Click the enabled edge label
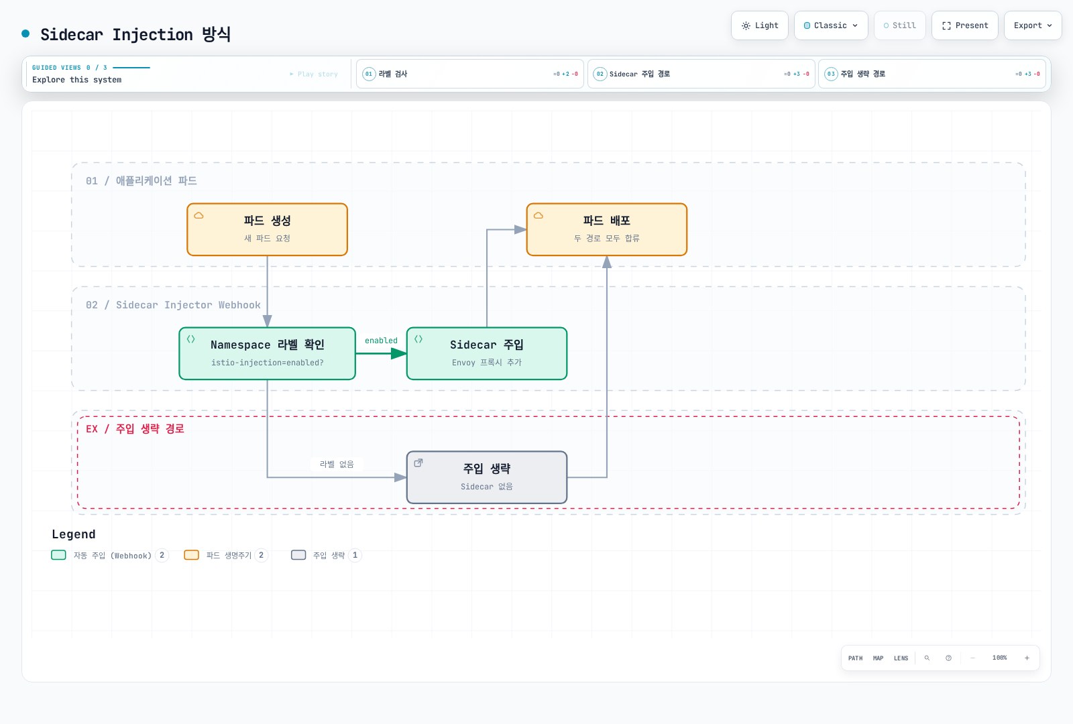The height and width of the screenshot is (724, 1073). [x=381, y=341]
